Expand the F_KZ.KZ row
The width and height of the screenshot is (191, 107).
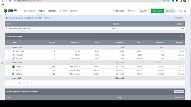(8, 55)
